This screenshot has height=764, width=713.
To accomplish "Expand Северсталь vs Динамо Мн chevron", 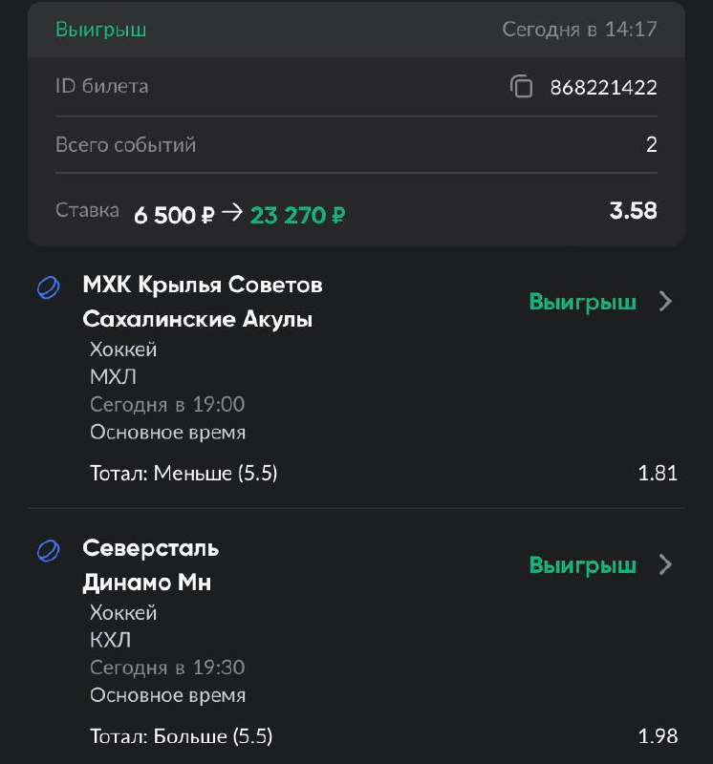I will pyautogui.click(x=666, y=565).
